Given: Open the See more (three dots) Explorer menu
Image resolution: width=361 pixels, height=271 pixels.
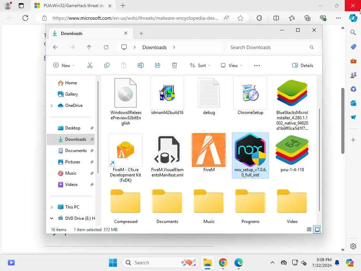Looking at the screenshot, I should (257, 65).
